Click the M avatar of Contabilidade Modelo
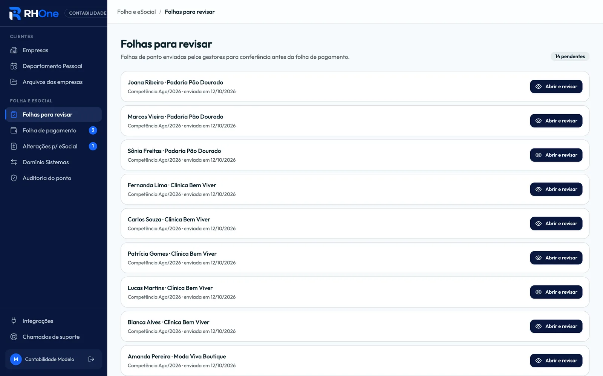 [x=16, y=359]
